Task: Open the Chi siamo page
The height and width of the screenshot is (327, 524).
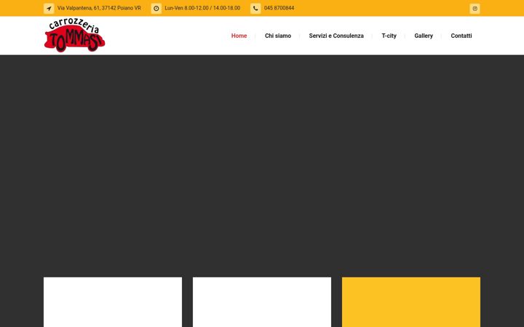Action: coord(278,36)
